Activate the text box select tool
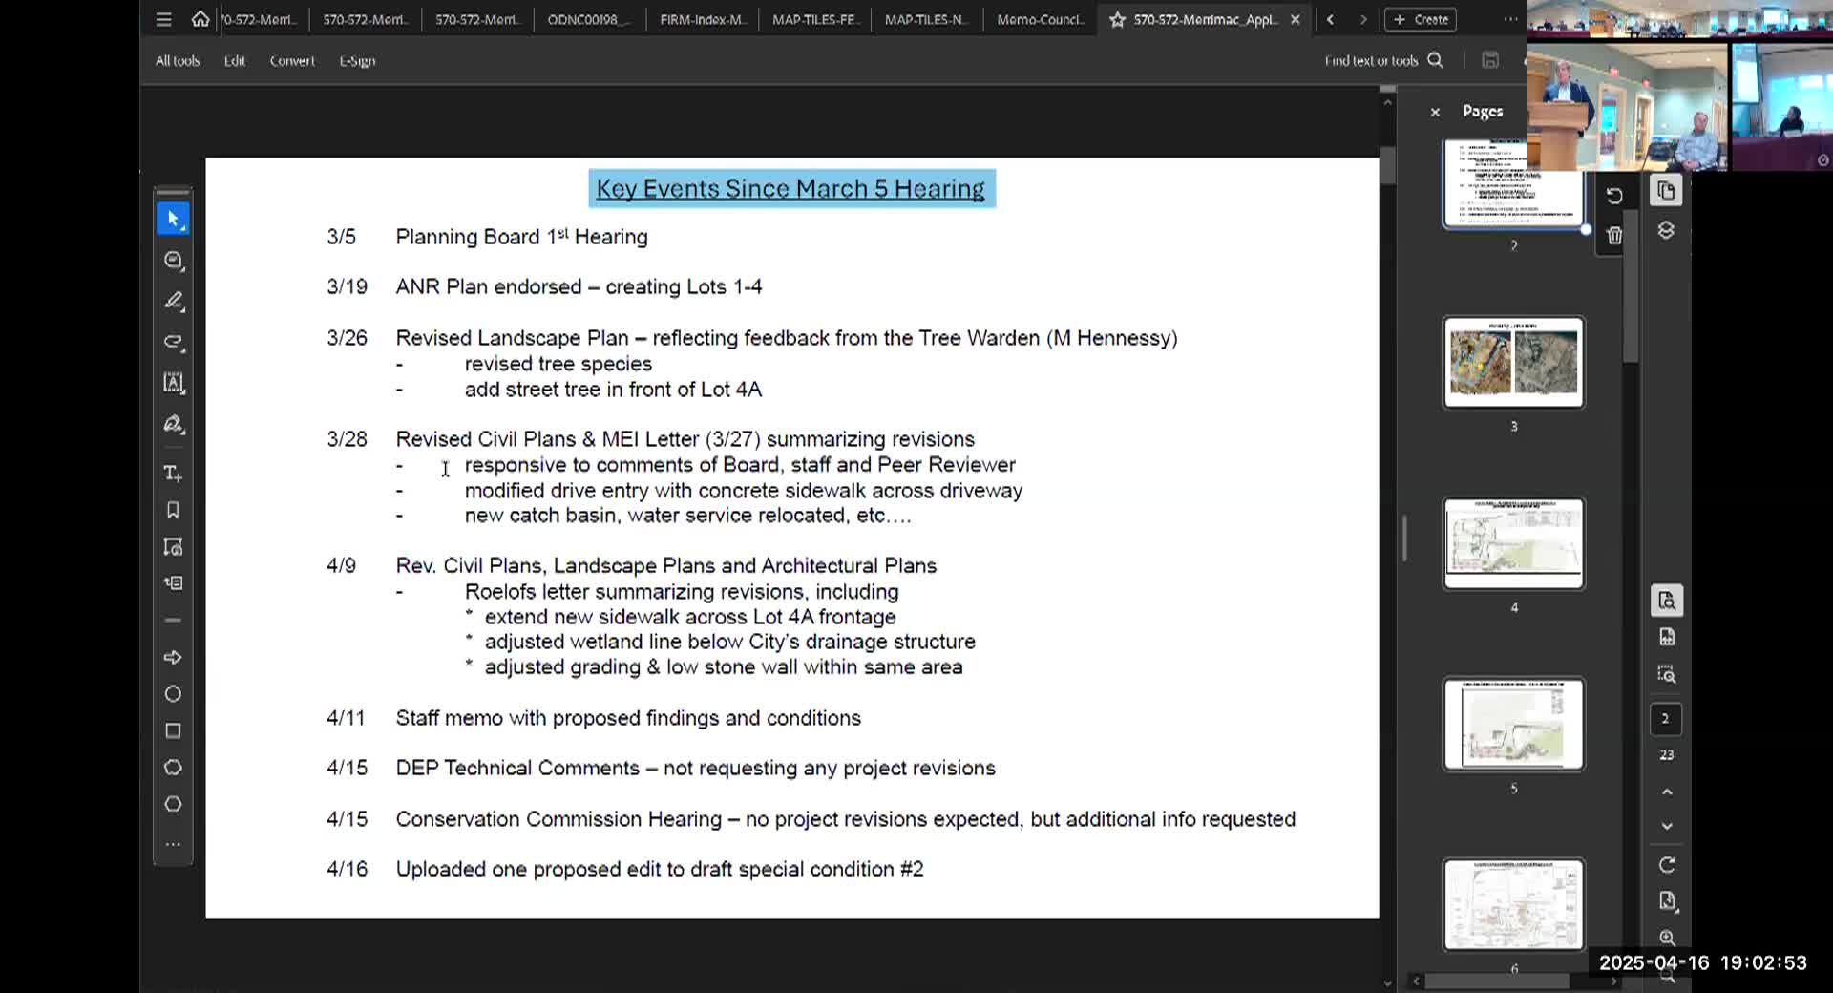Screen dimensions: 1833x993 (x=173, y=383)
